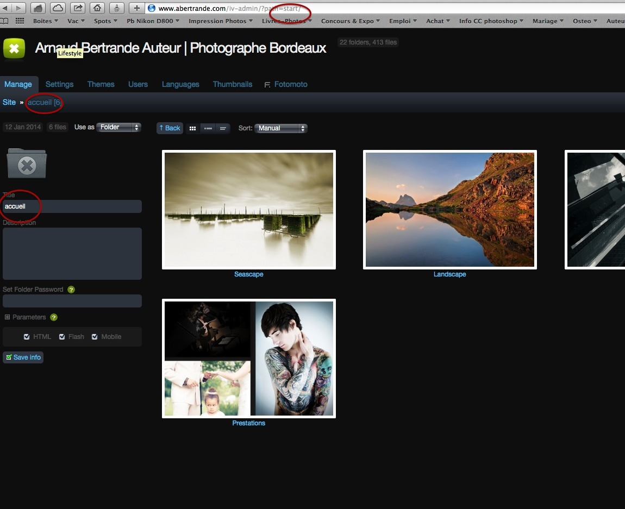The height and width of the screenshot is (509, 625).
Task: Open the Use as Folder dropdown
Action: coord(119,128)
